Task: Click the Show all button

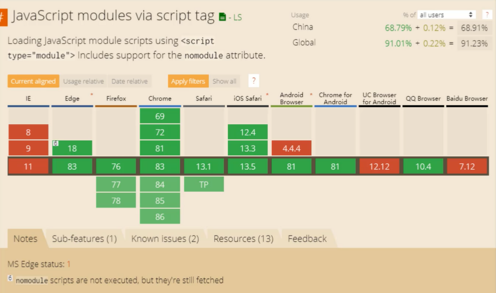Action: point(224,81)
